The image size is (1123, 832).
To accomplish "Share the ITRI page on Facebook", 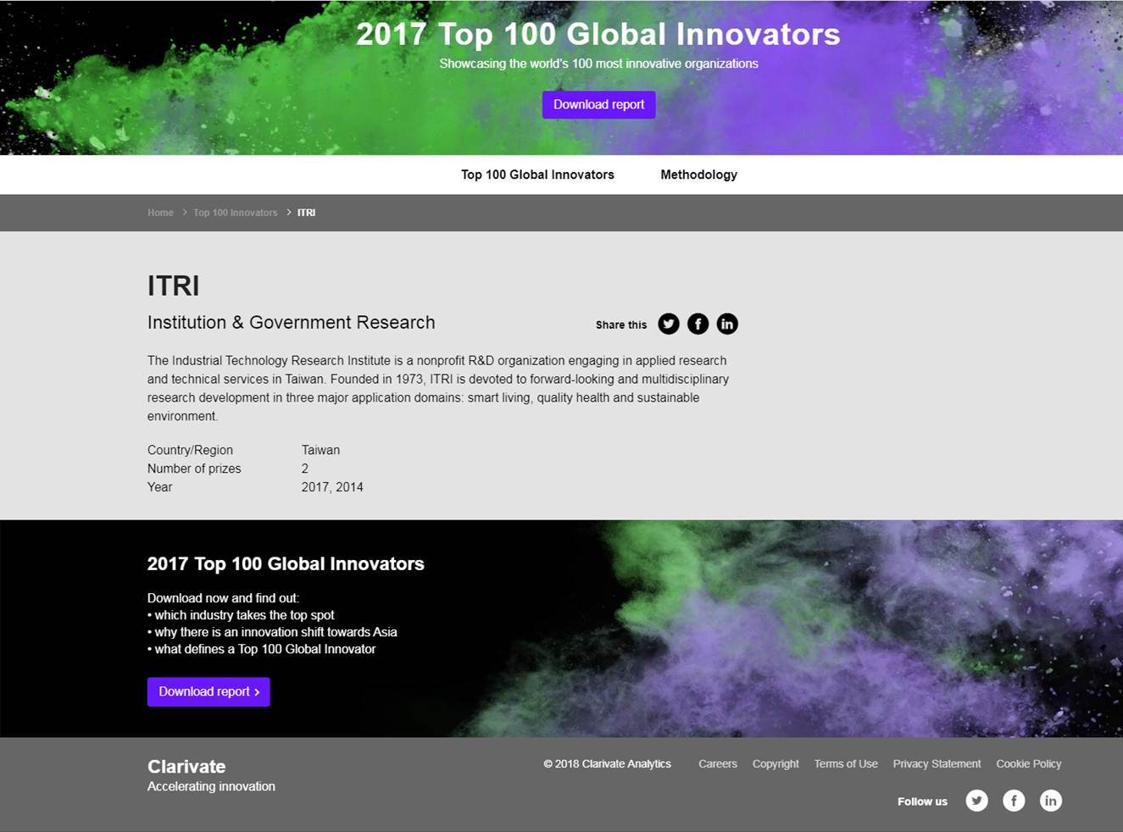I will pos(698,324).
